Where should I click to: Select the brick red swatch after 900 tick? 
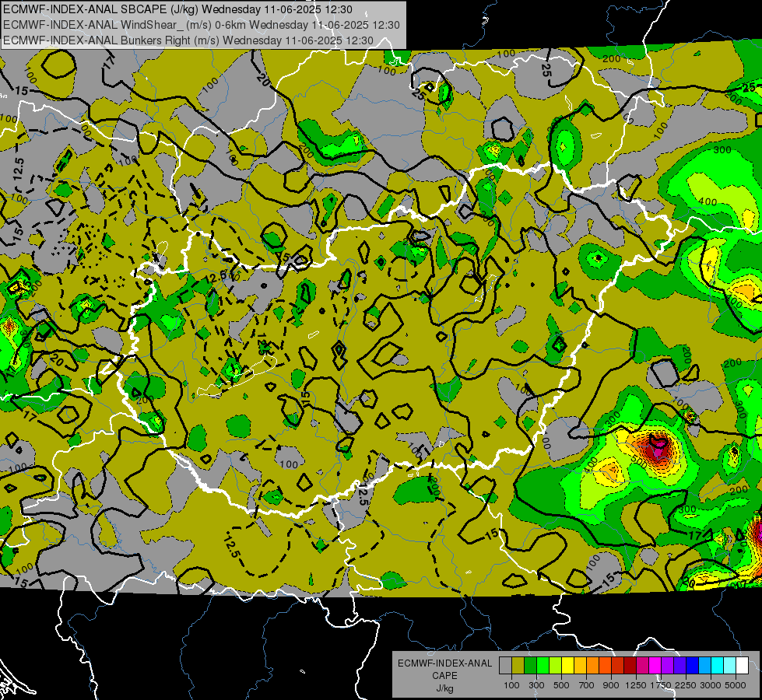click(x=618, y=666)
